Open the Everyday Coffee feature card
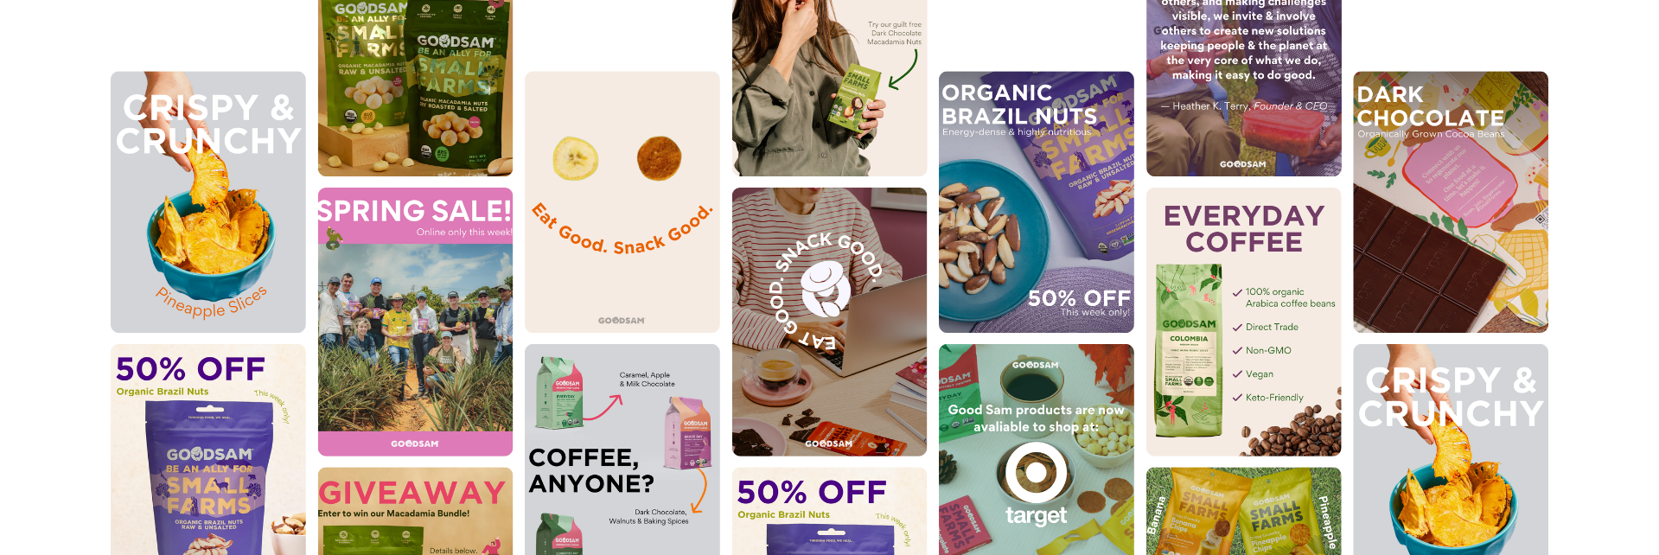This screenshot has width=1659, height=555. [1243, 322]
